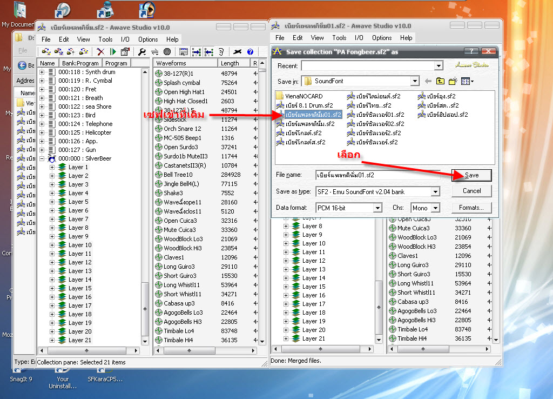Open the view menu icon in Save dialog
553x399 pixels.
coord(467,81)
